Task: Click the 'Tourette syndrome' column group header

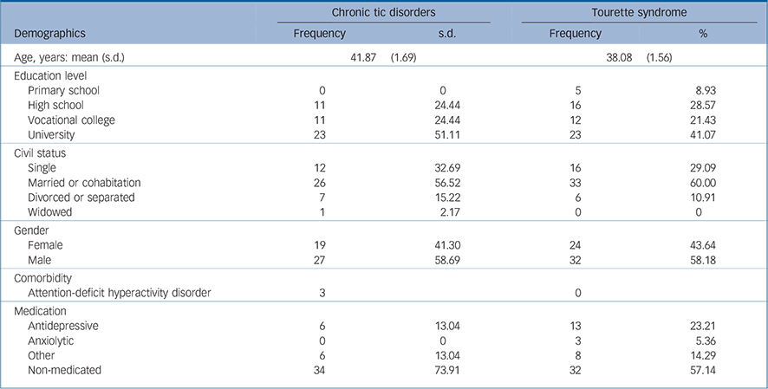Action: 639,13
